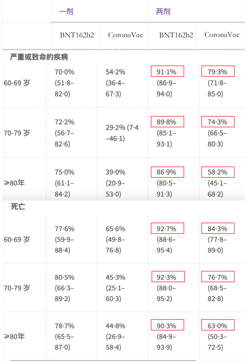
Task: Click the highlighted 76·7% figure
Action: 218,277
